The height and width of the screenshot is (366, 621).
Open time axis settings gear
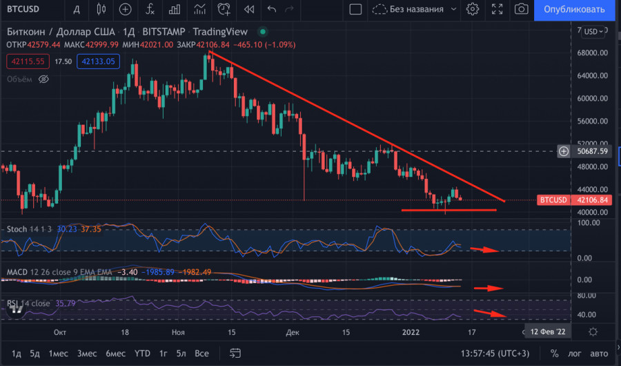coord(593,331)
